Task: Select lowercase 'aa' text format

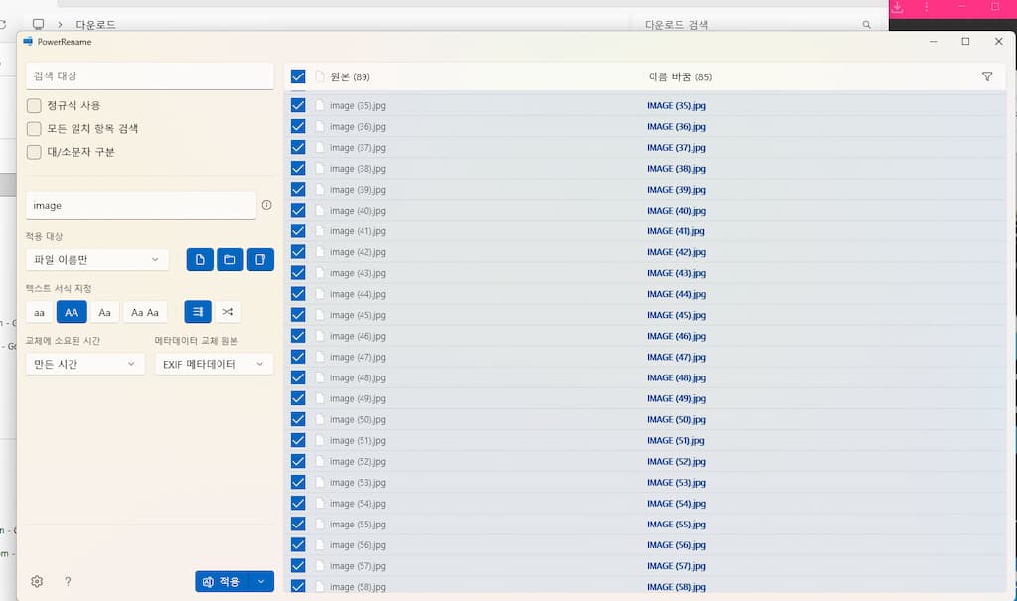Action: tap(39, 312)
